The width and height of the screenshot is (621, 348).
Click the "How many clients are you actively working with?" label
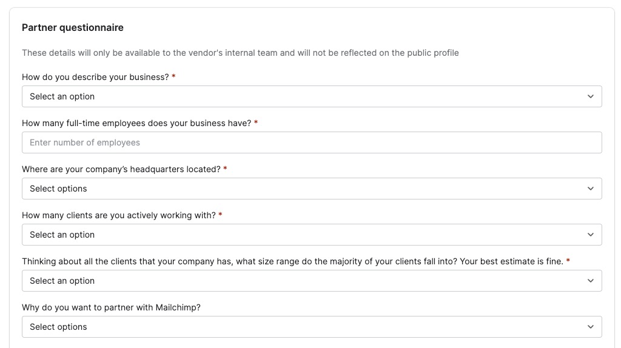(x=119, y=215)
